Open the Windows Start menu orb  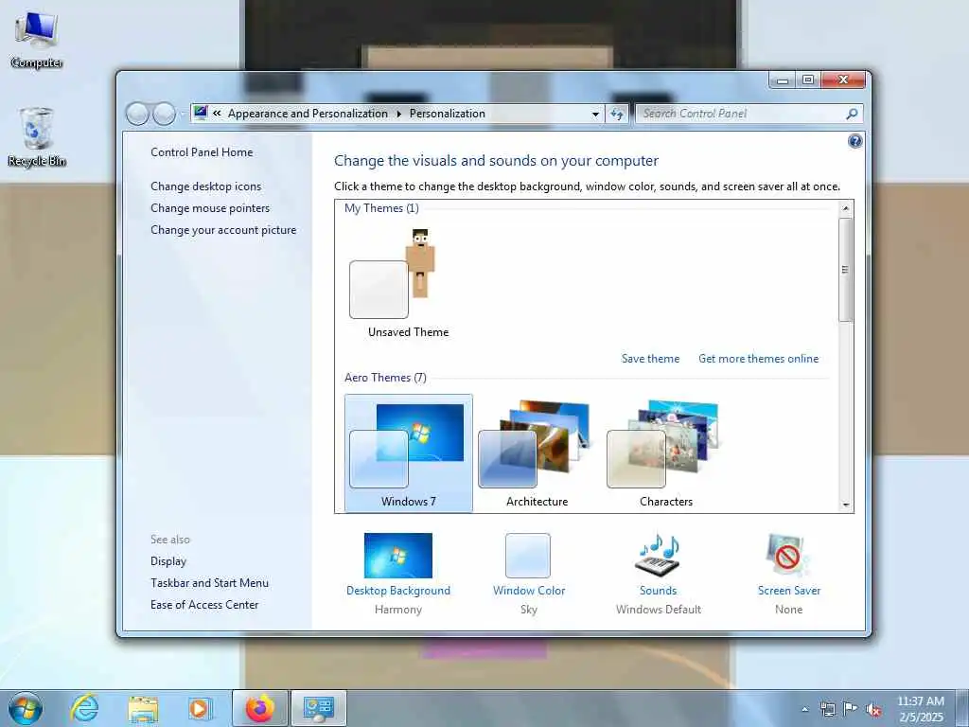pyautogui.click(x=26, y=708)
